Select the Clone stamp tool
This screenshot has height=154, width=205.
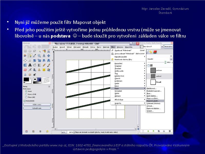point(39,70)
